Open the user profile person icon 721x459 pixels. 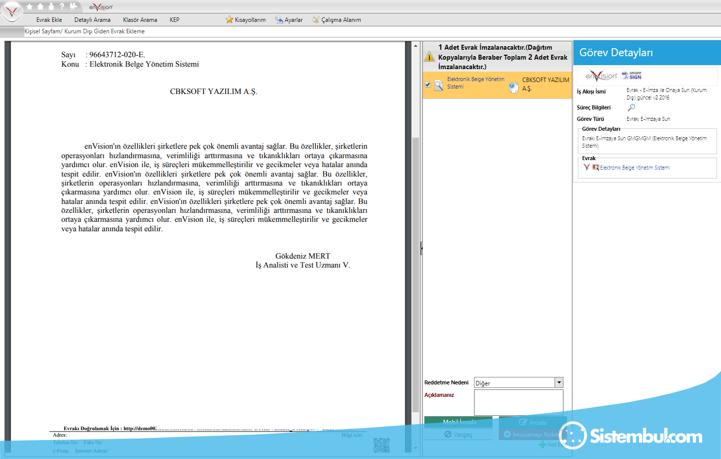pos(51,6)
